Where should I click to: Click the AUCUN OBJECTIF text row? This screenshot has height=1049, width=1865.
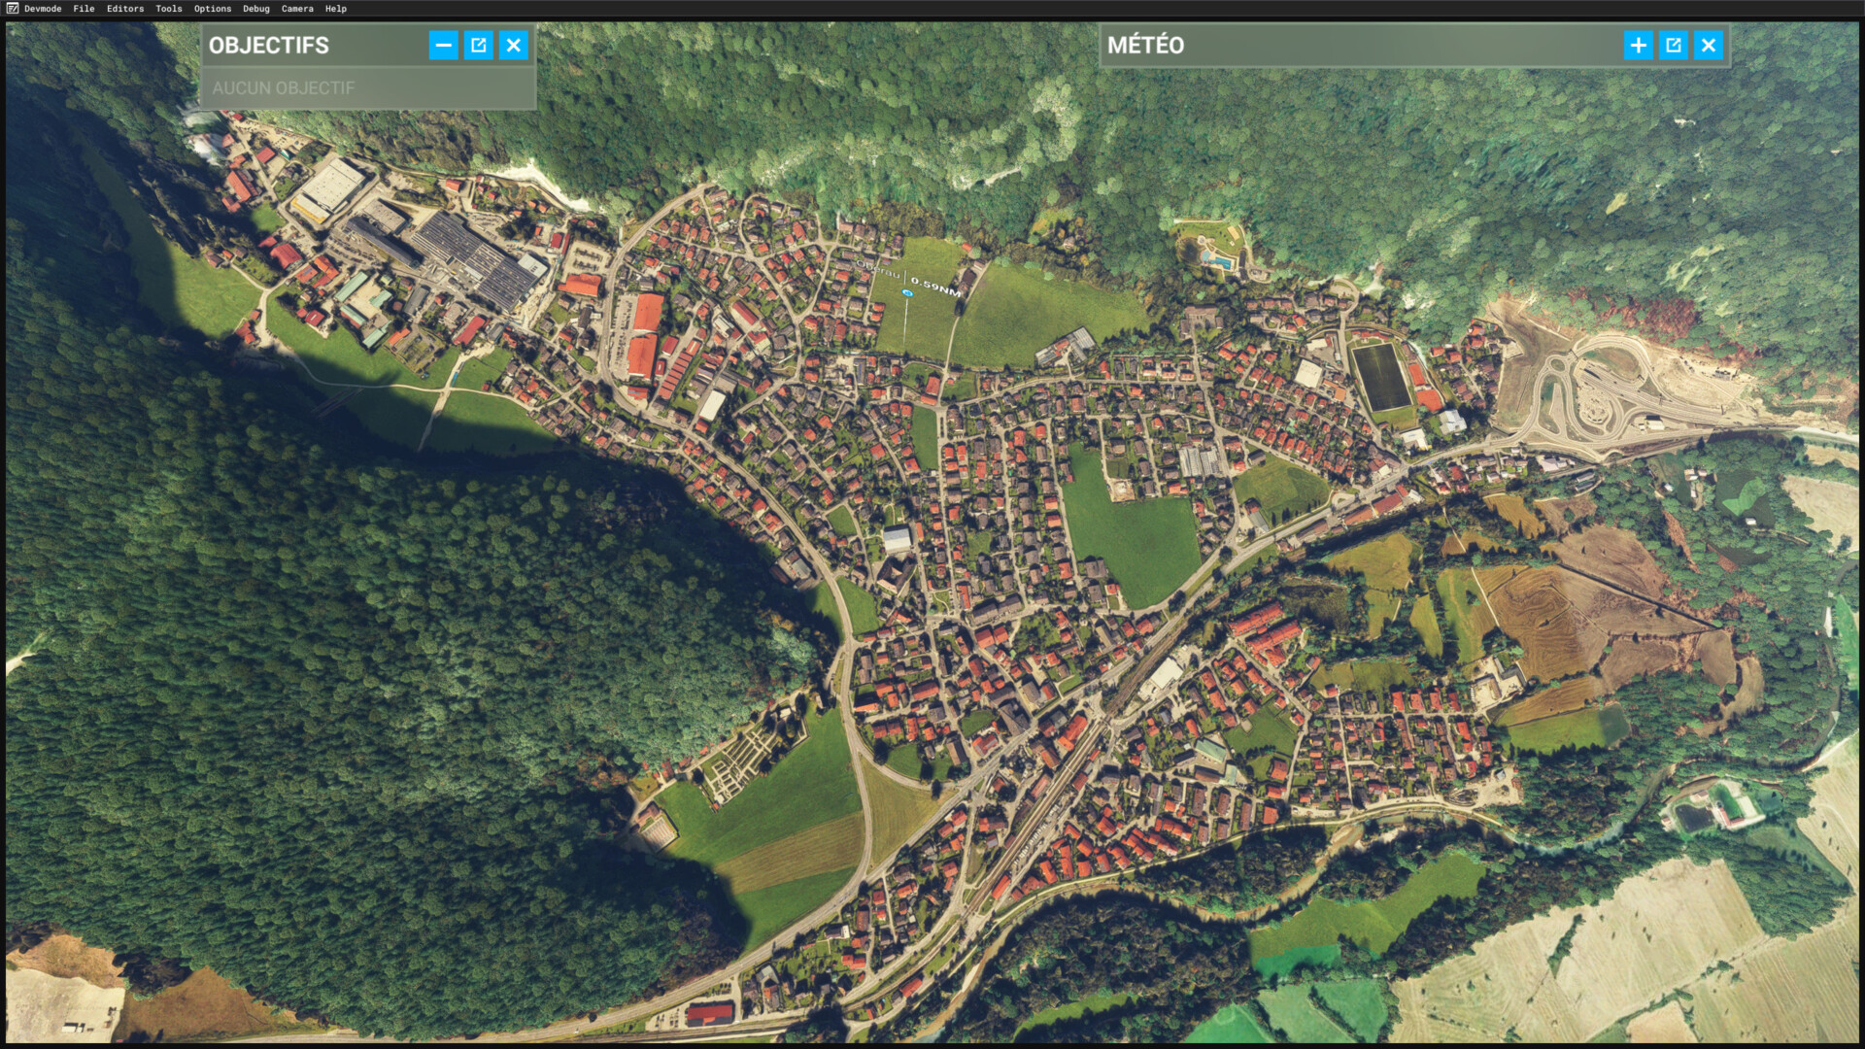284,87
